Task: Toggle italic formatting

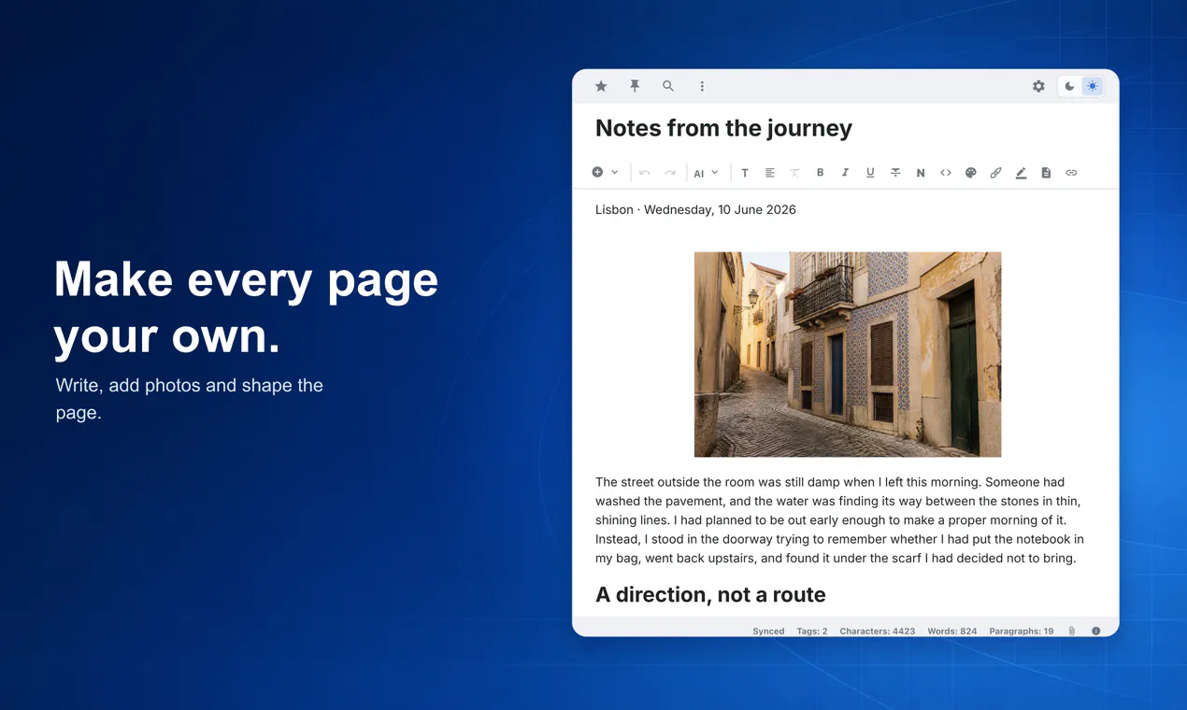Action: (845, 173)
